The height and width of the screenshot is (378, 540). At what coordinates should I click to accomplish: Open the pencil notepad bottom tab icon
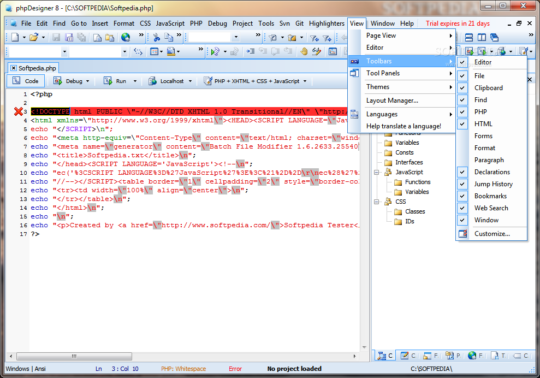tap(405, 356)
